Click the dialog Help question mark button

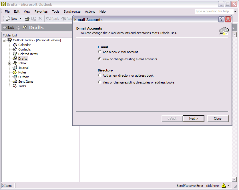[221, 20]
